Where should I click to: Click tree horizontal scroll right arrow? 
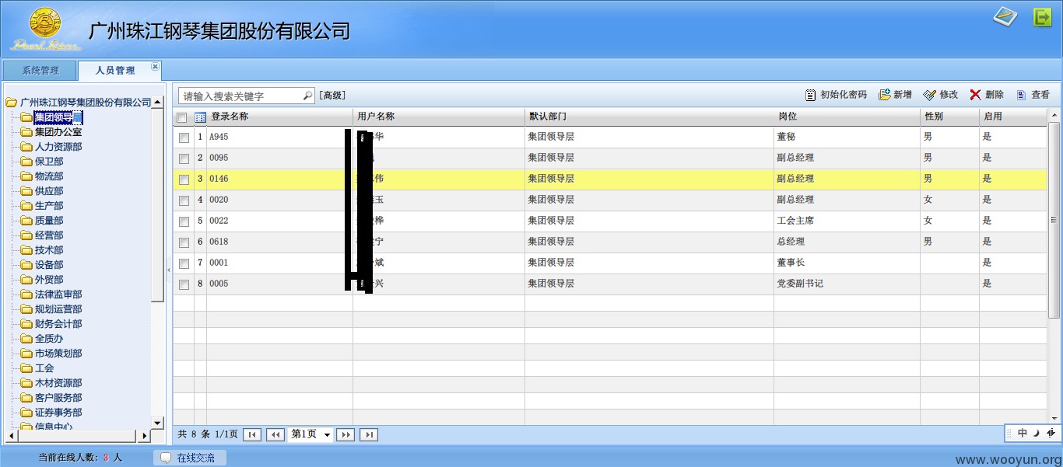146,435
